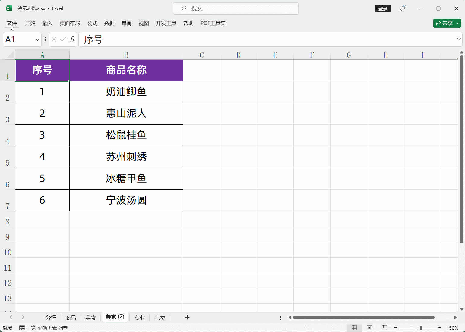
Task: Switch to the 电费 sheet tab
Action: tap(160, 317)
